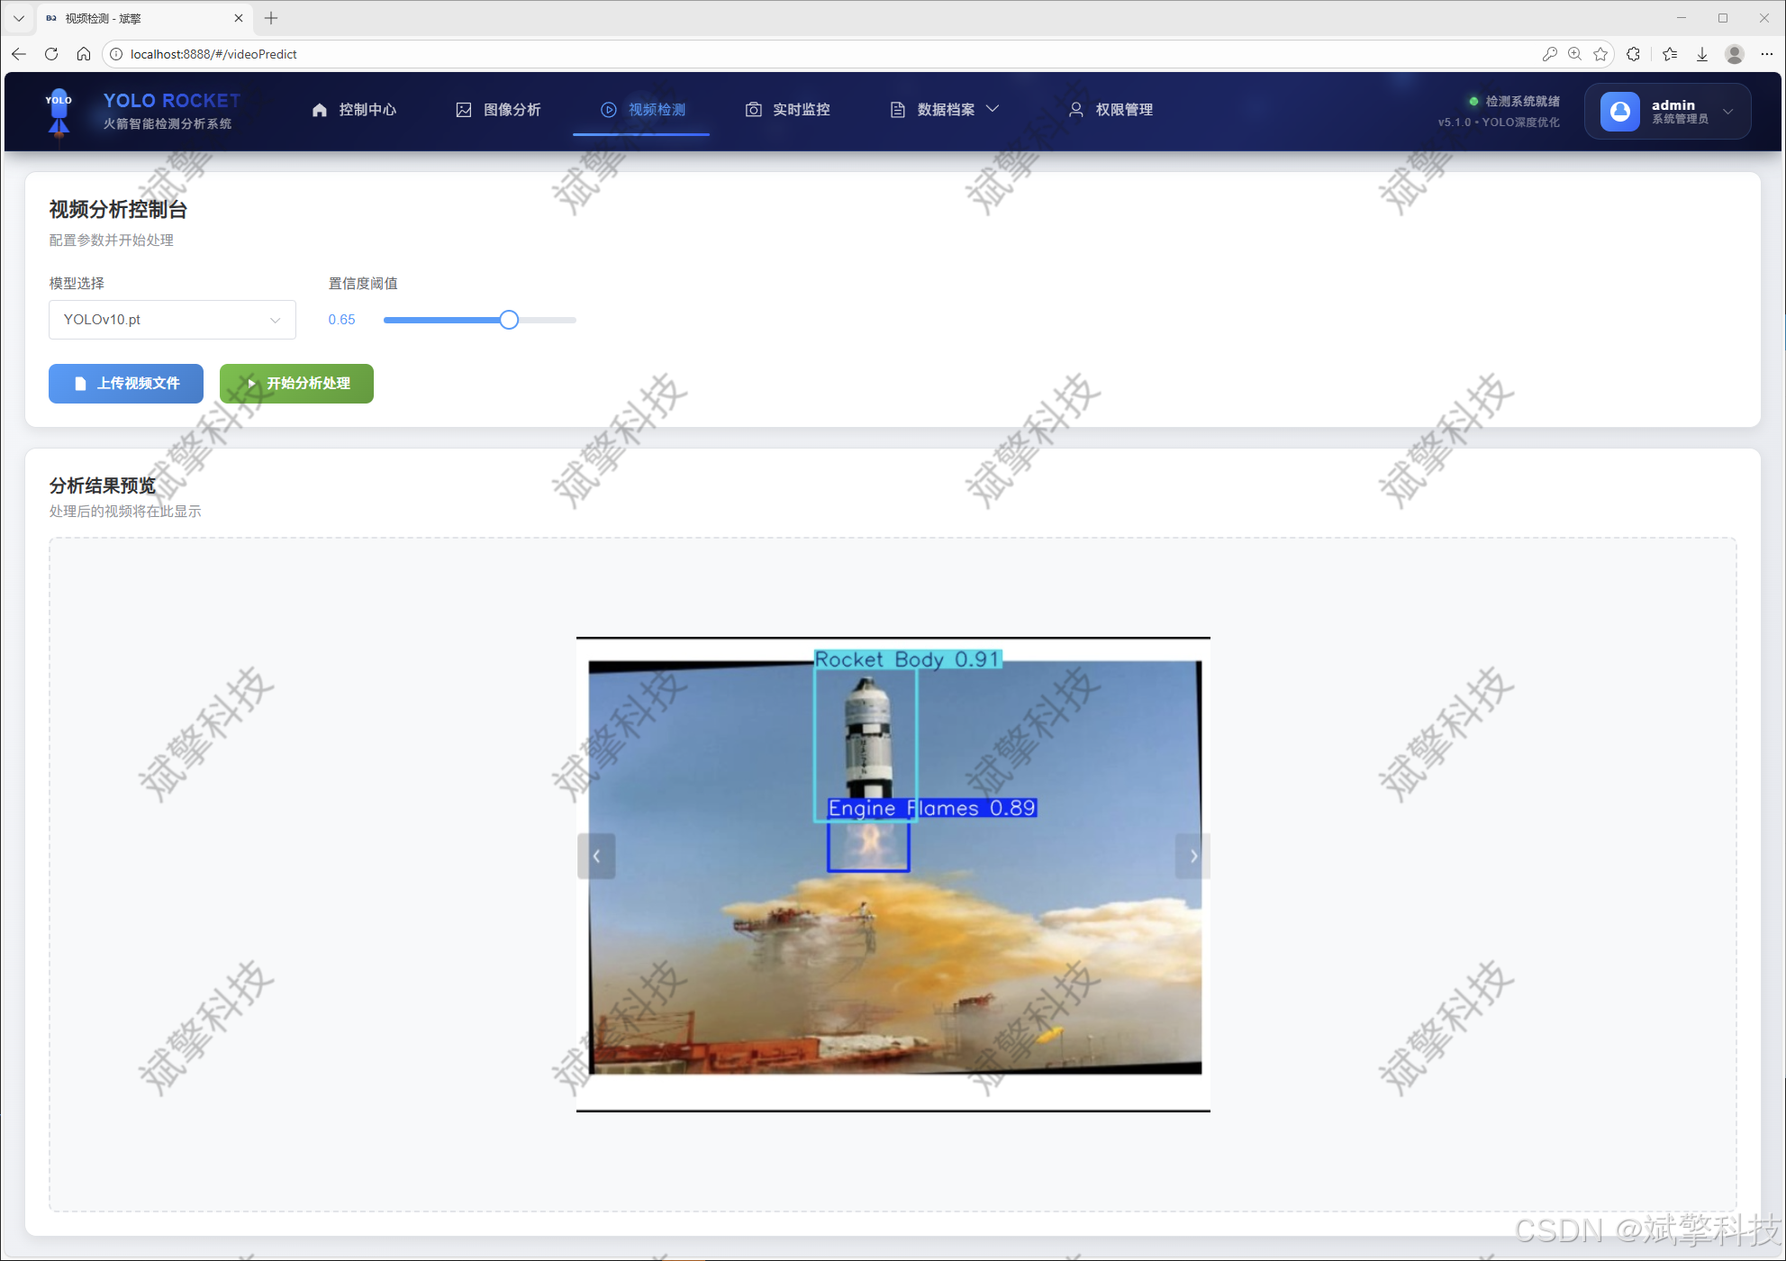
Task: Click the favorite star icon in address bar
Action: point(1600,54)
